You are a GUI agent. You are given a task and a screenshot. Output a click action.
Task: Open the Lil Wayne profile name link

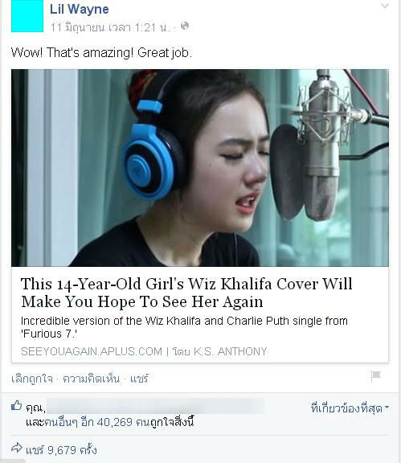tap(80, 9)
